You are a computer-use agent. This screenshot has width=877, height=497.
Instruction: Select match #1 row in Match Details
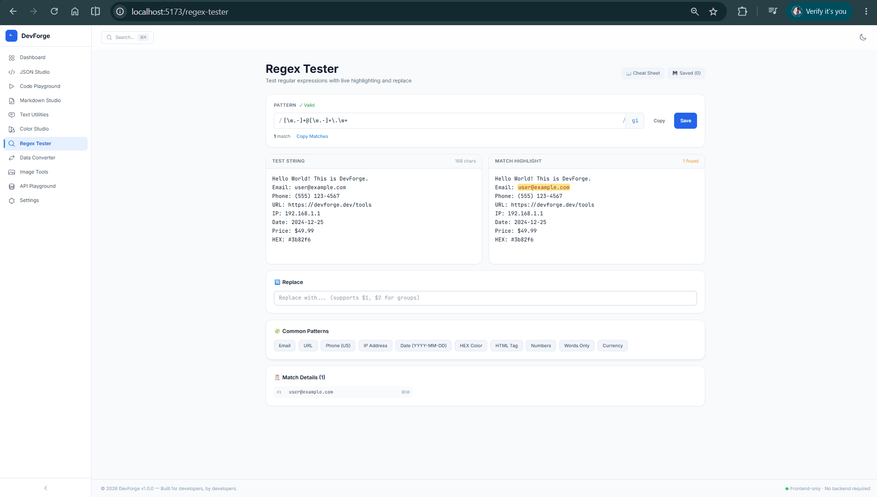pos(343,392)
